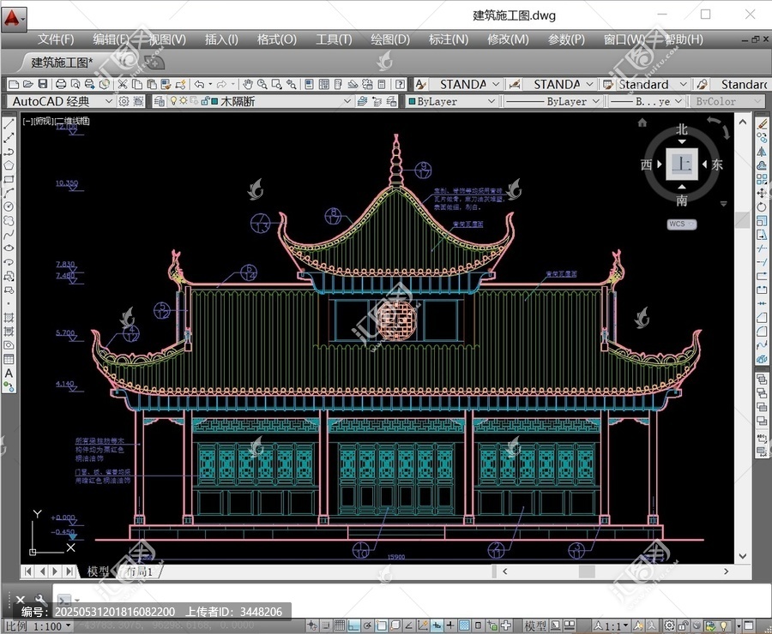Select the Multiline Text tool

9,373
